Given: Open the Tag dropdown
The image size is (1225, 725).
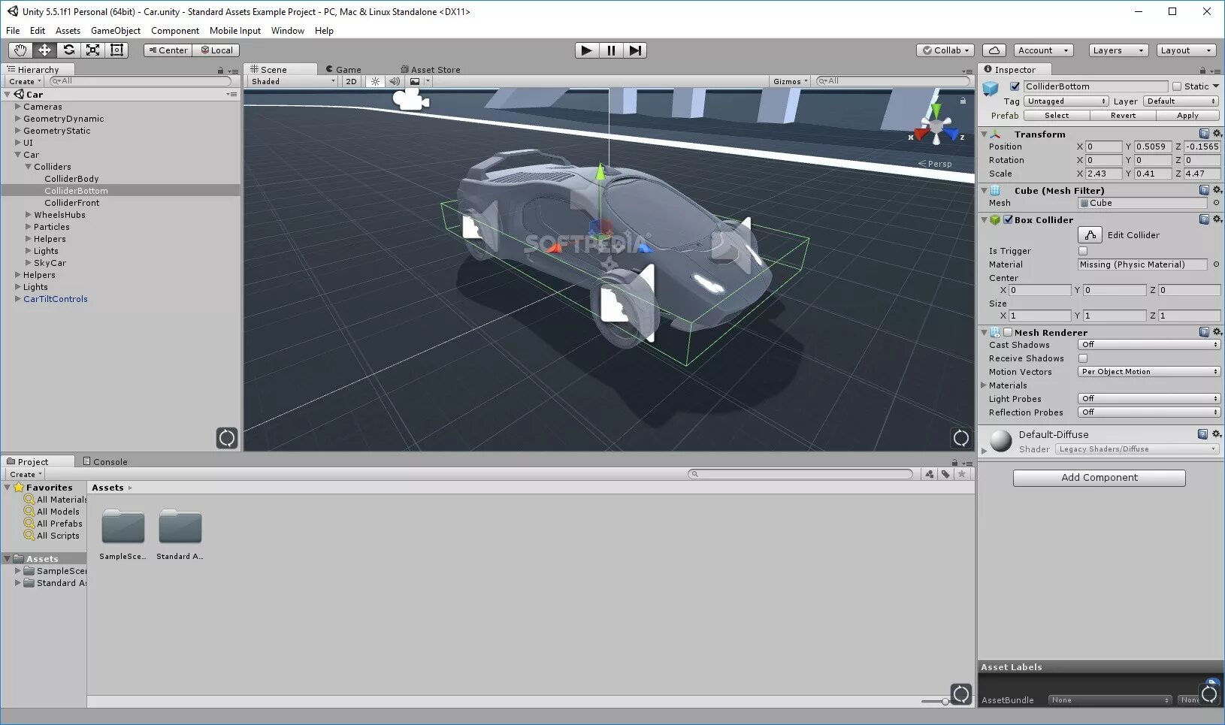Looking at the screenshot, I should 1066,101.
